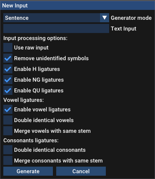Disable the Enable H ligatures checkbox

point(8,69)
